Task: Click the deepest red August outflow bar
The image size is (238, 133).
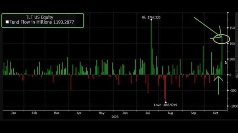Action: click(x=165, y=89)
